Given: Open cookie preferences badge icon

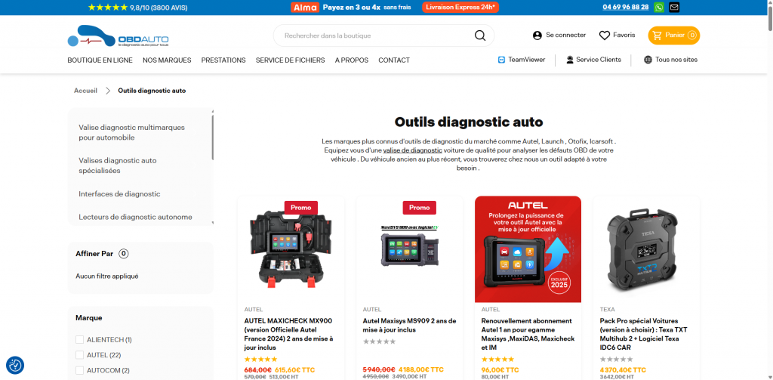Looking at the screenshot, I should pyautogui.click(x=15, y=365).
